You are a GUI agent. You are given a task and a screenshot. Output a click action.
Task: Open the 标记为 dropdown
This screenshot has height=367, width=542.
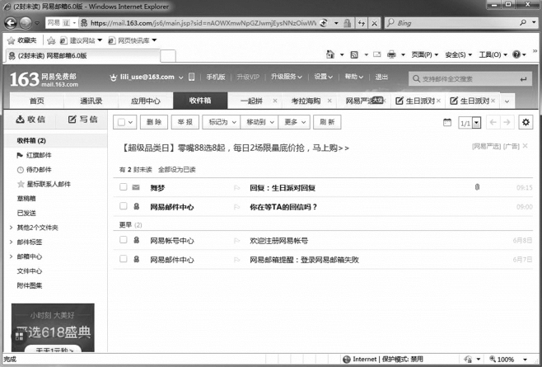click(x=222, y=122)
